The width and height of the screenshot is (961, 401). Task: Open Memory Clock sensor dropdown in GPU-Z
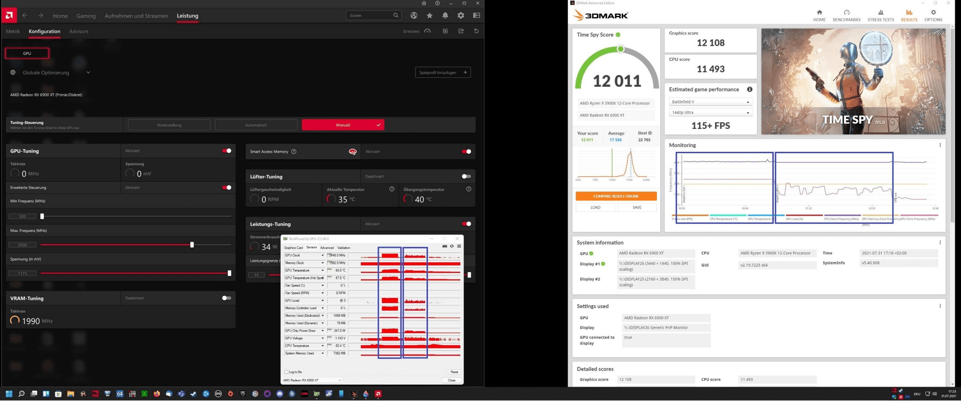[x=322, y=263]
